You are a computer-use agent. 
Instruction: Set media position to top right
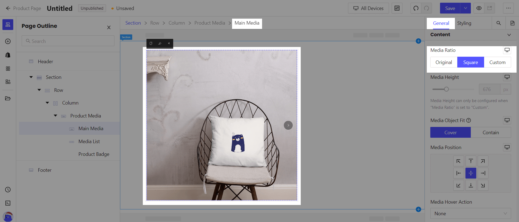coord(483,161)
